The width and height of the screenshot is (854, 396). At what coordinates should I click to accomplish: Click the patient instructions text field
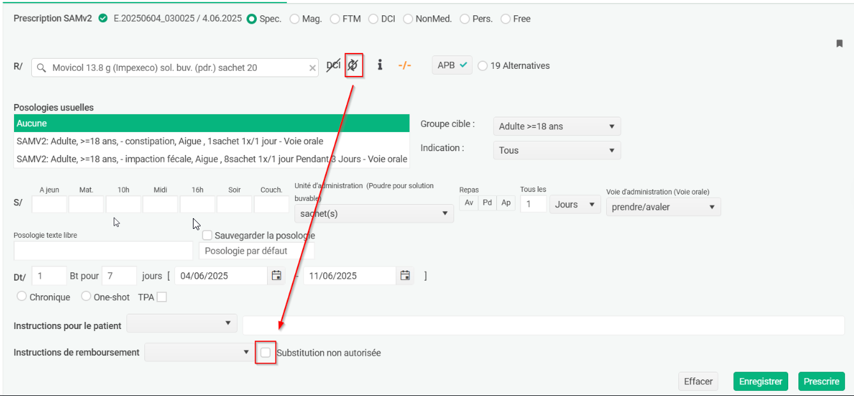click(x=544, y=325)
